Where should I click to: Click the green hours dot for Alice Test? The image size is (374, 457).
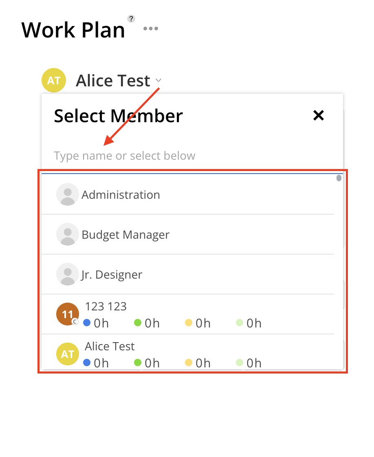138,363
